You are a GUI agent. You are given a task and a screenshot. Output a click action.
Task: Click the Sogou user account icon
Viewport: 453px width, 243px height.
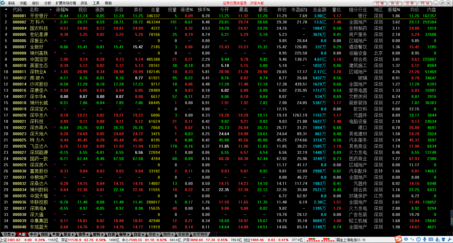coord(437,240)
